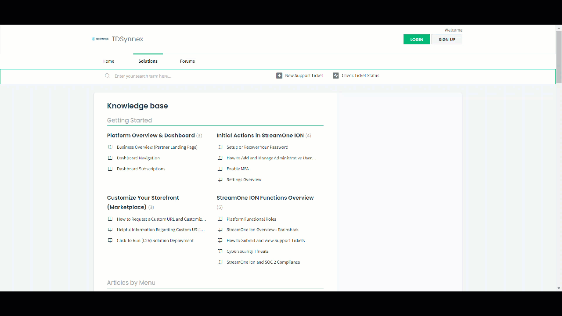Click the page scrollbar up arrow

click(559, 28)
